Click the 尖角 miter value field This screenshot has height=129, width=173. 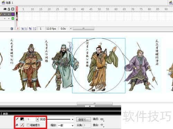(x=87, y=125)
